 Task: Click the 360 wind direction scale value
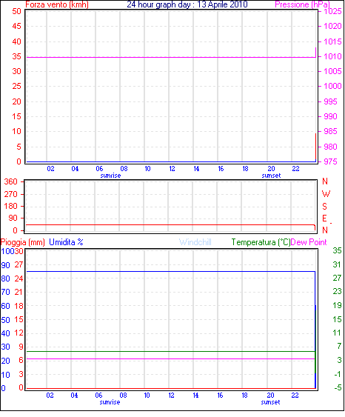tap(10, 182)
